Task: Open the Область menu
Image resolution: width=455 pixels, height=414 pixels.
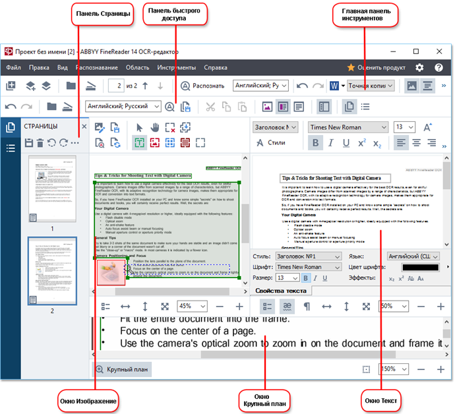Action: [x=137, y=68]
